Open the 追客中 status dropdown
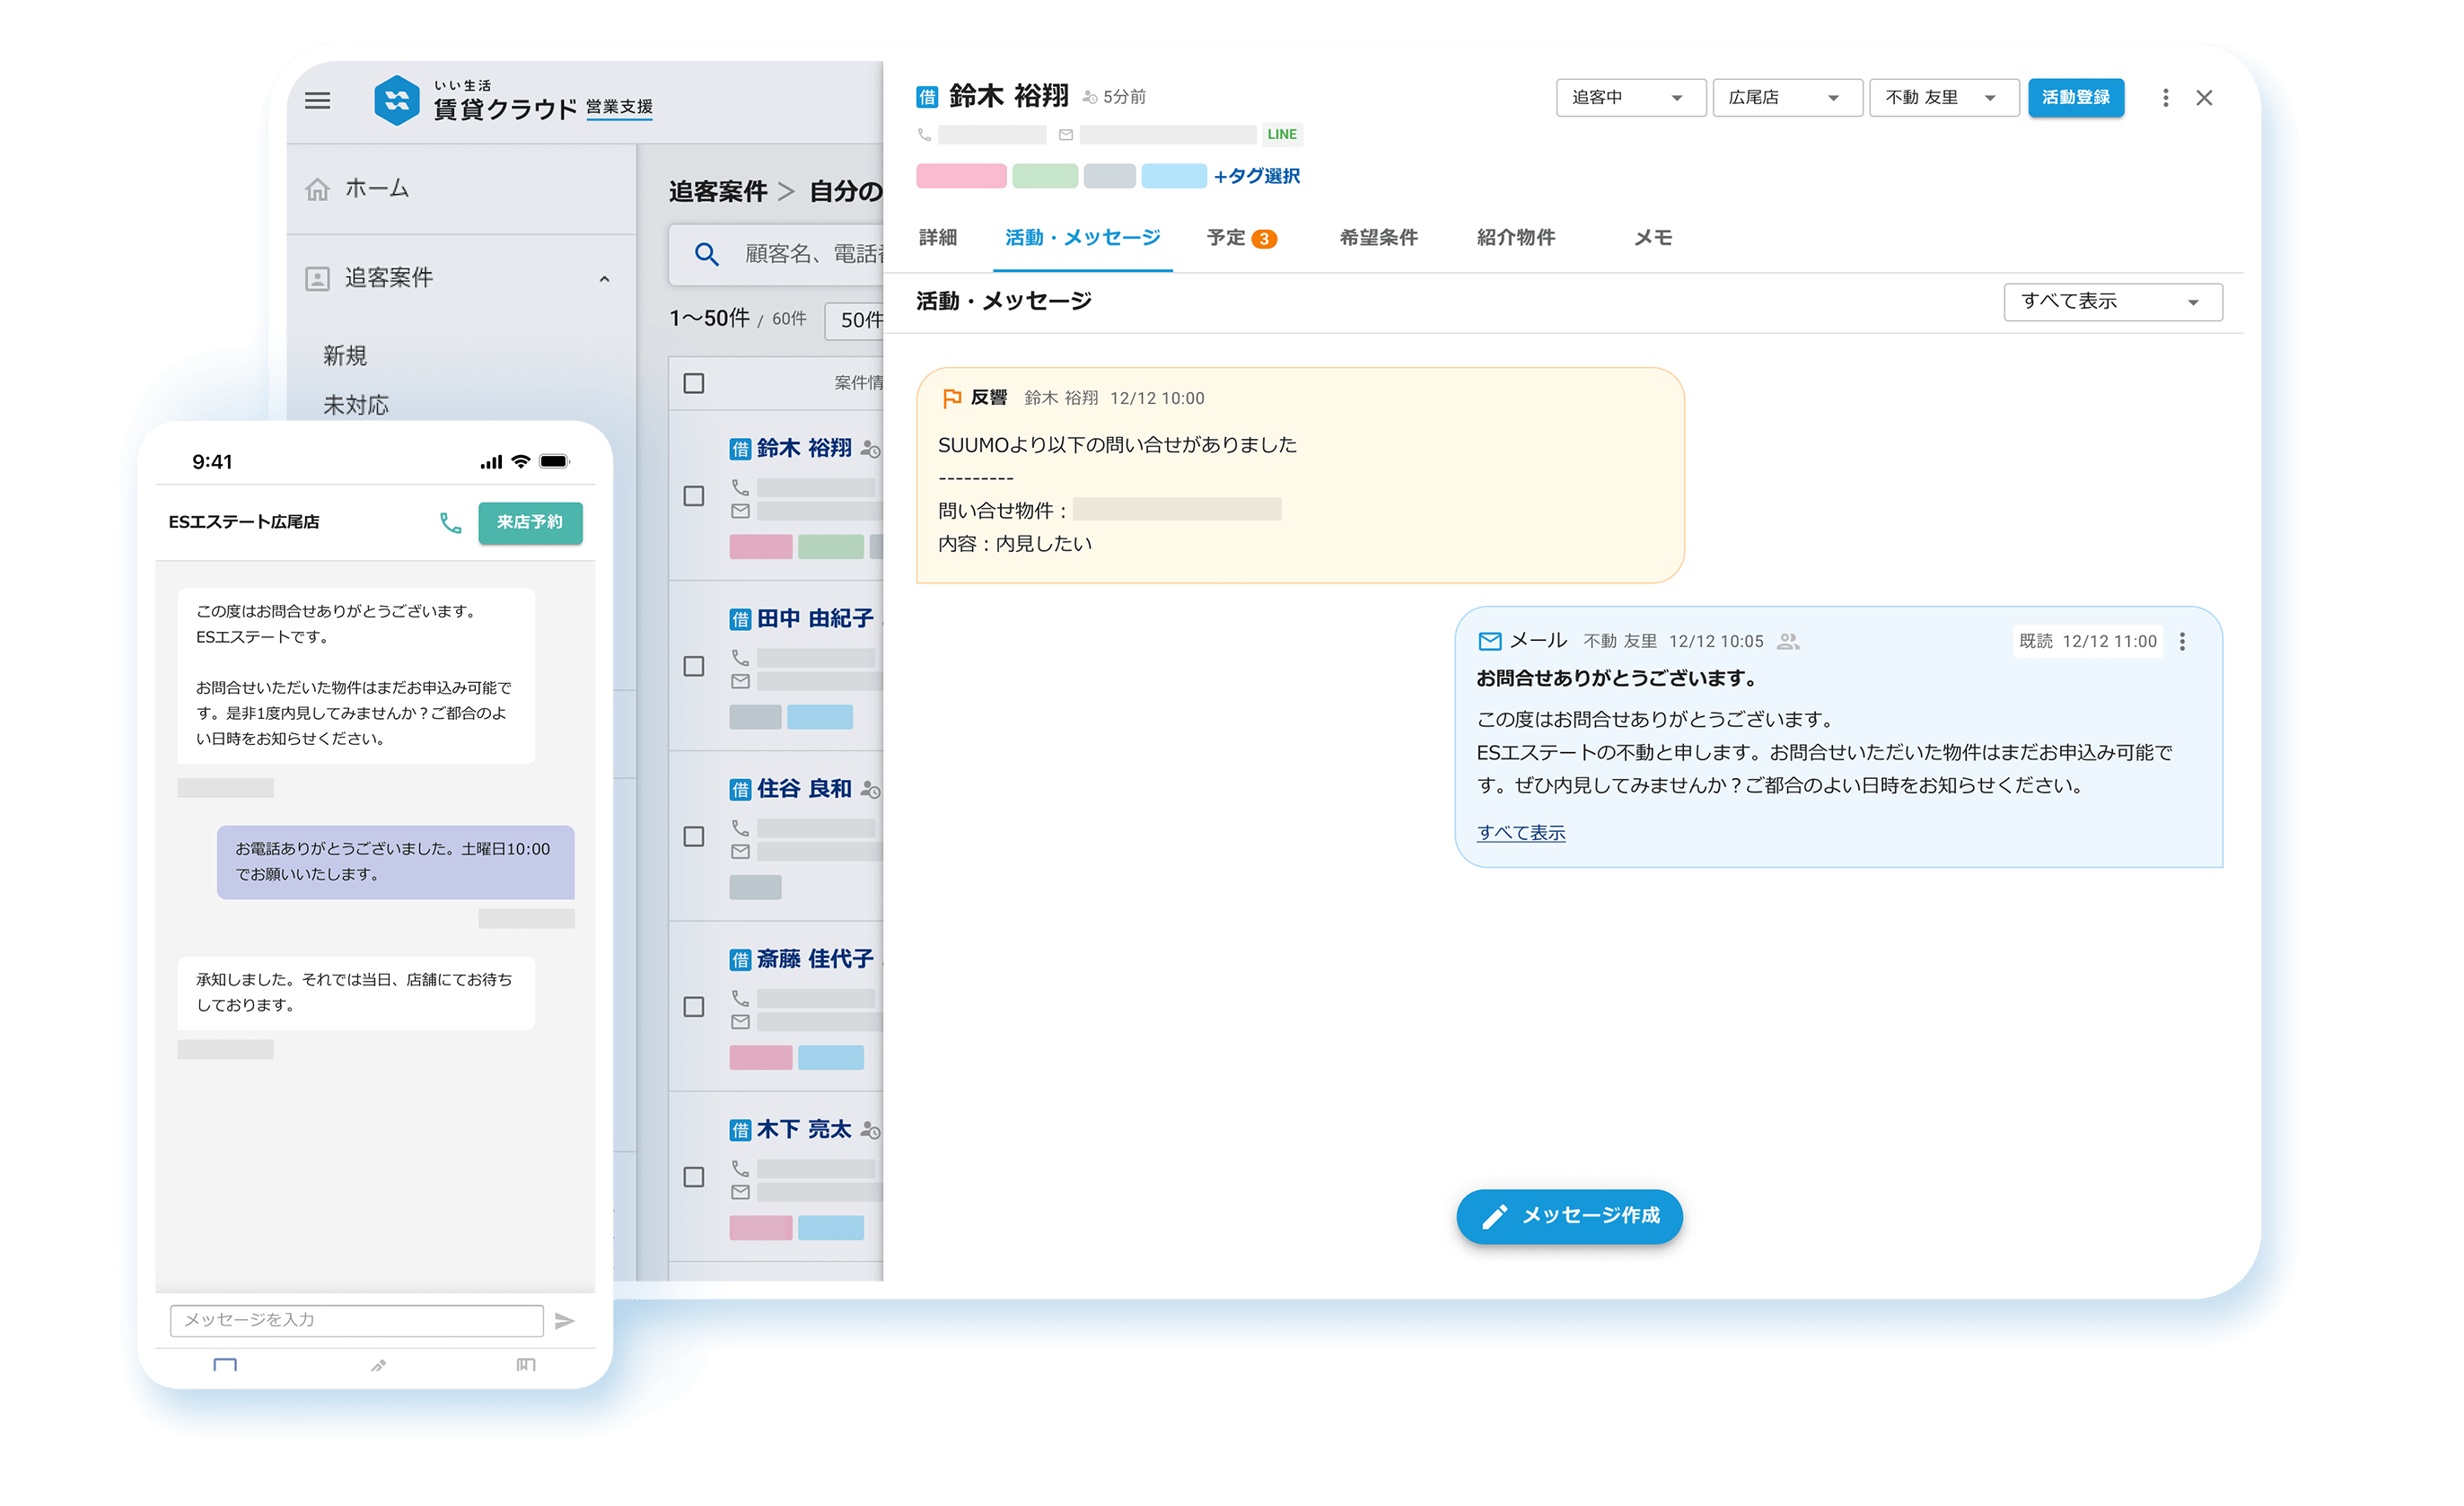 (1631, 97)
